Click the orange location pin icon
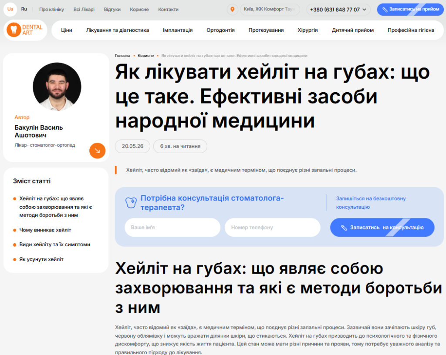446x355 pixels. point(233,10)
